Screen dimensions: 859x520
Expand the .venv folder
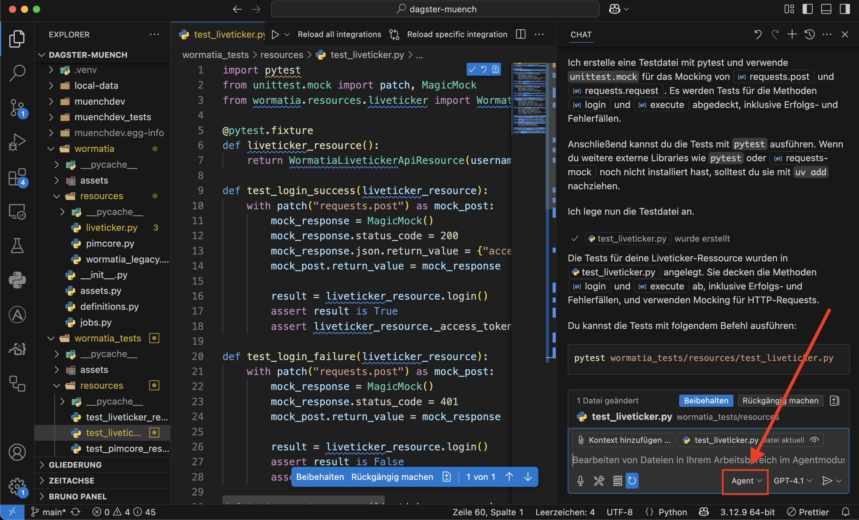51,70
